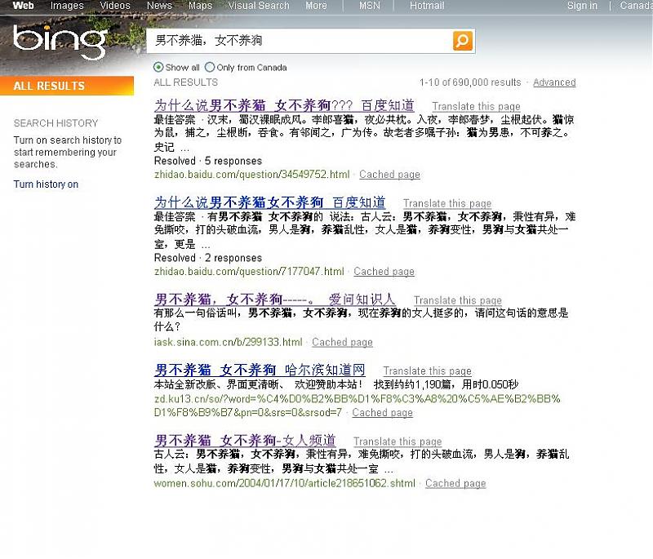Open the News tab
The width and height of the screenshot is (653, 559).
point(159,6)
